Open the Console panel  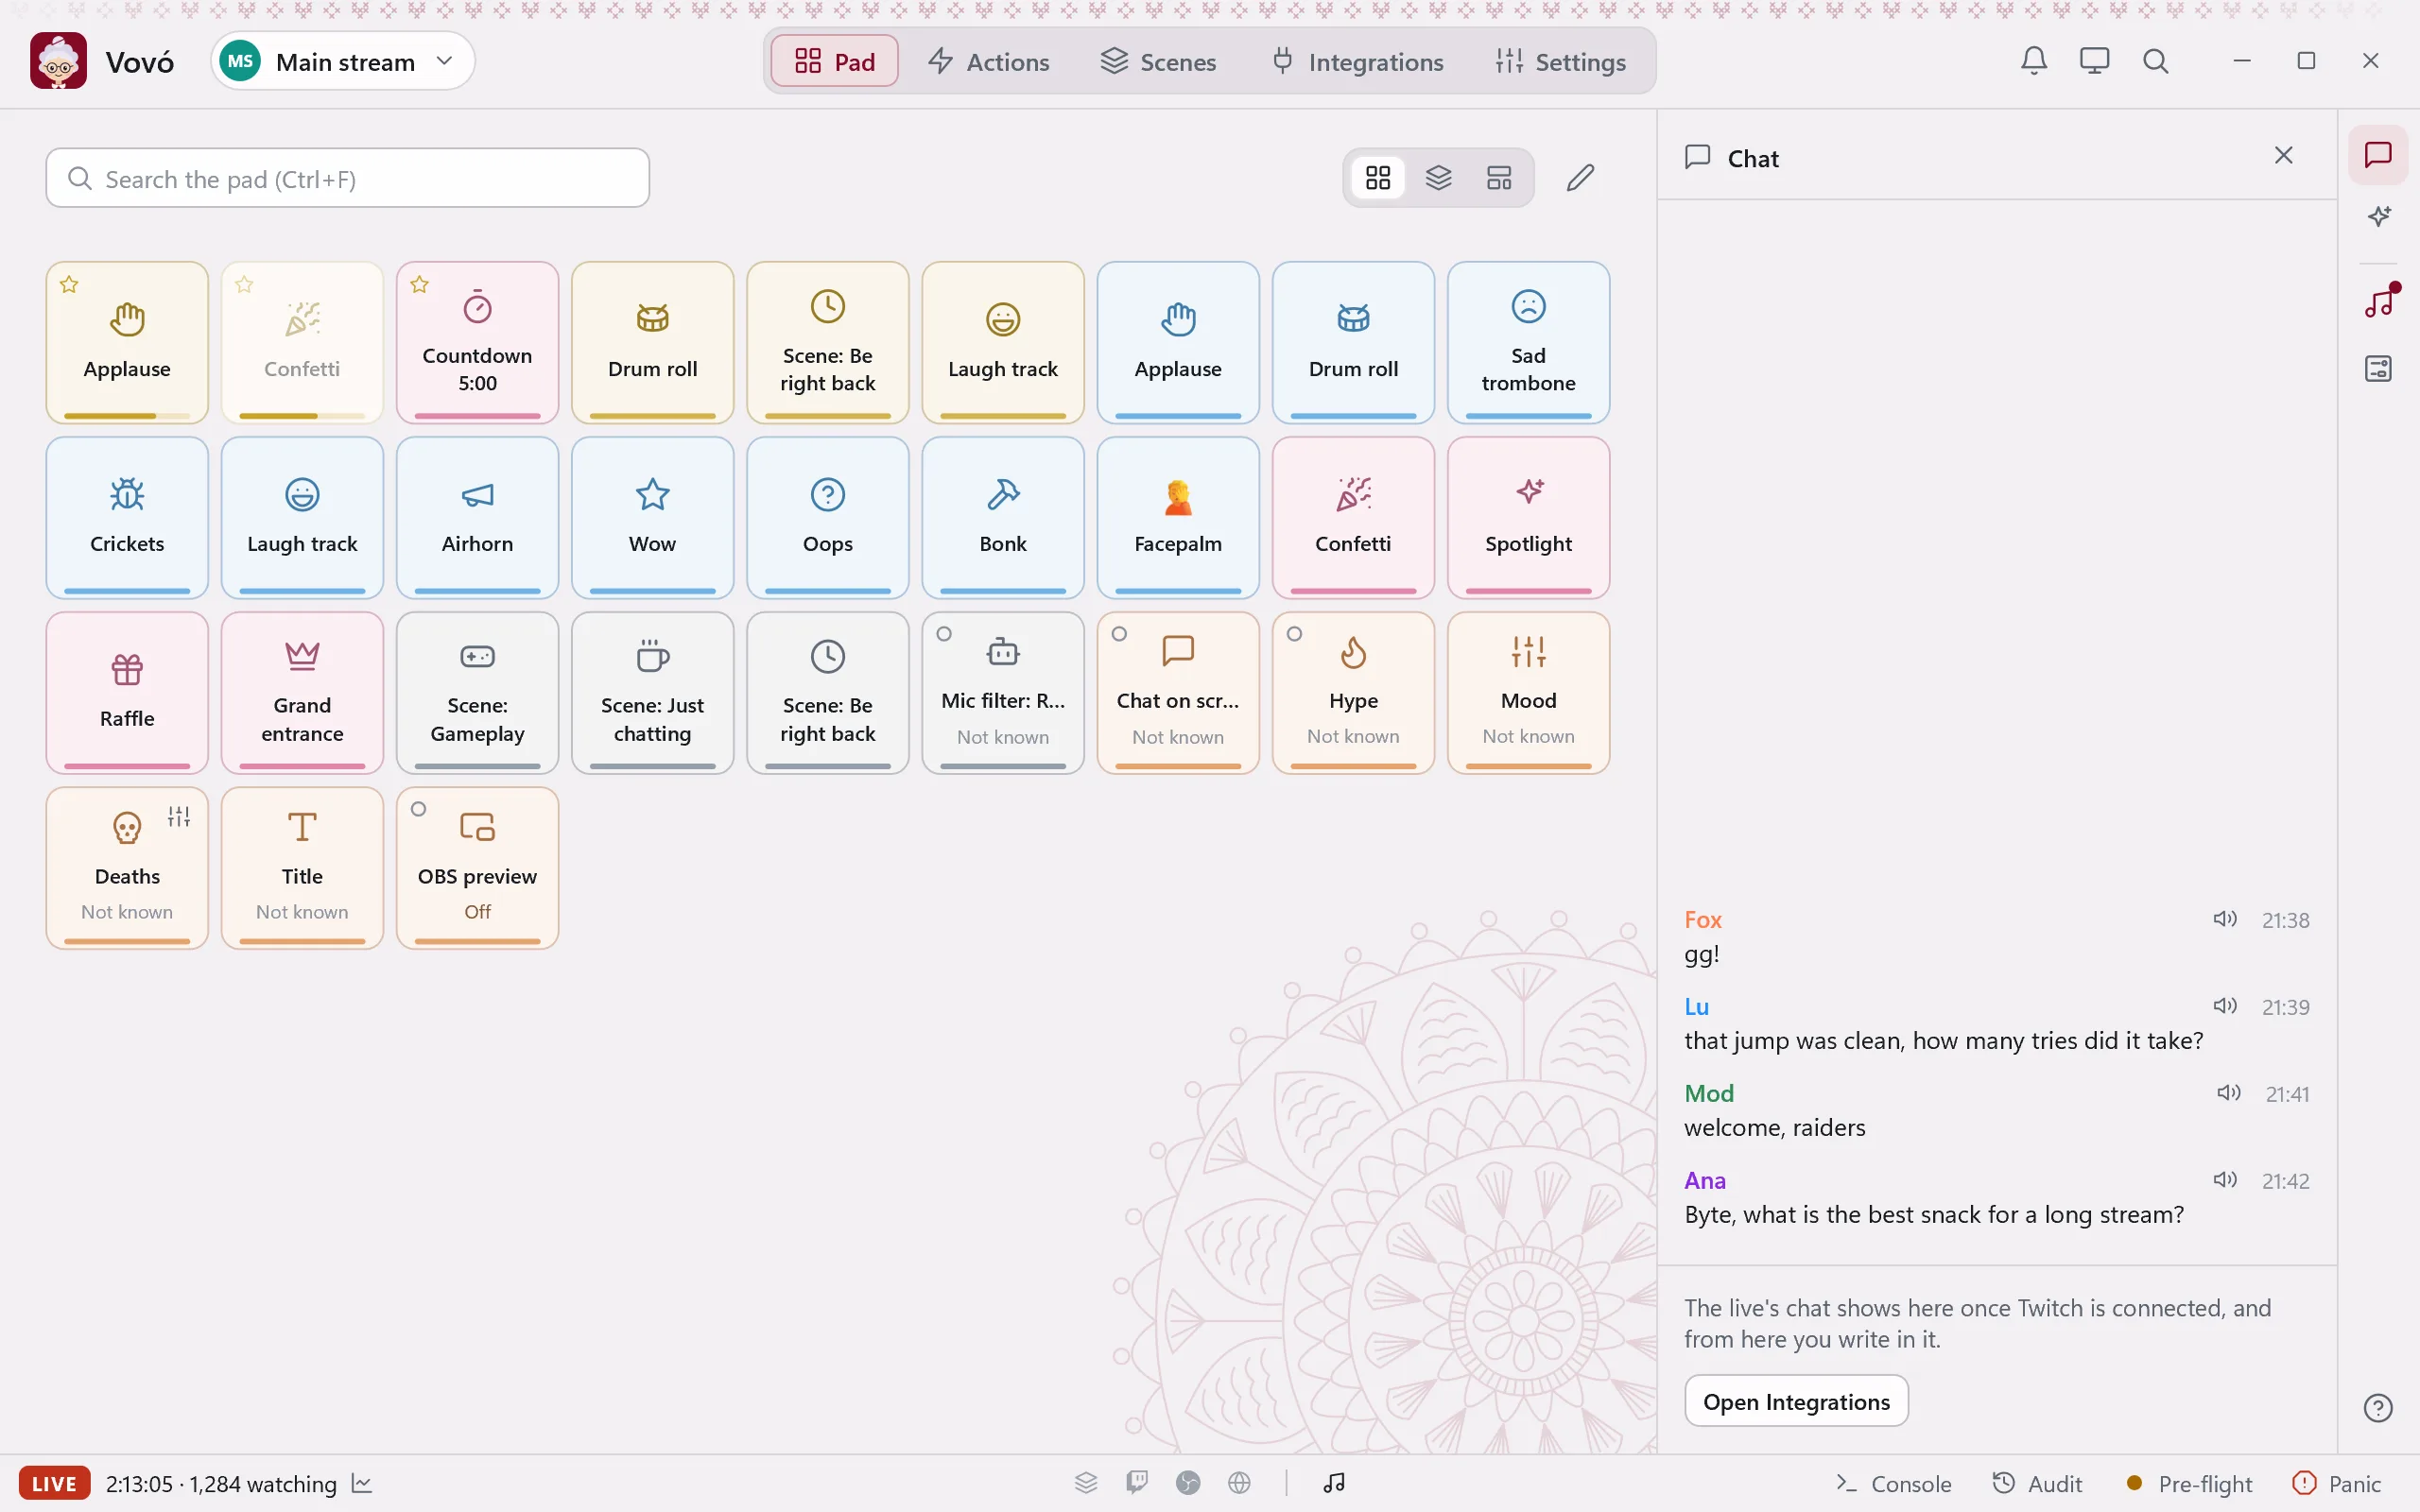(1893, 1484)
